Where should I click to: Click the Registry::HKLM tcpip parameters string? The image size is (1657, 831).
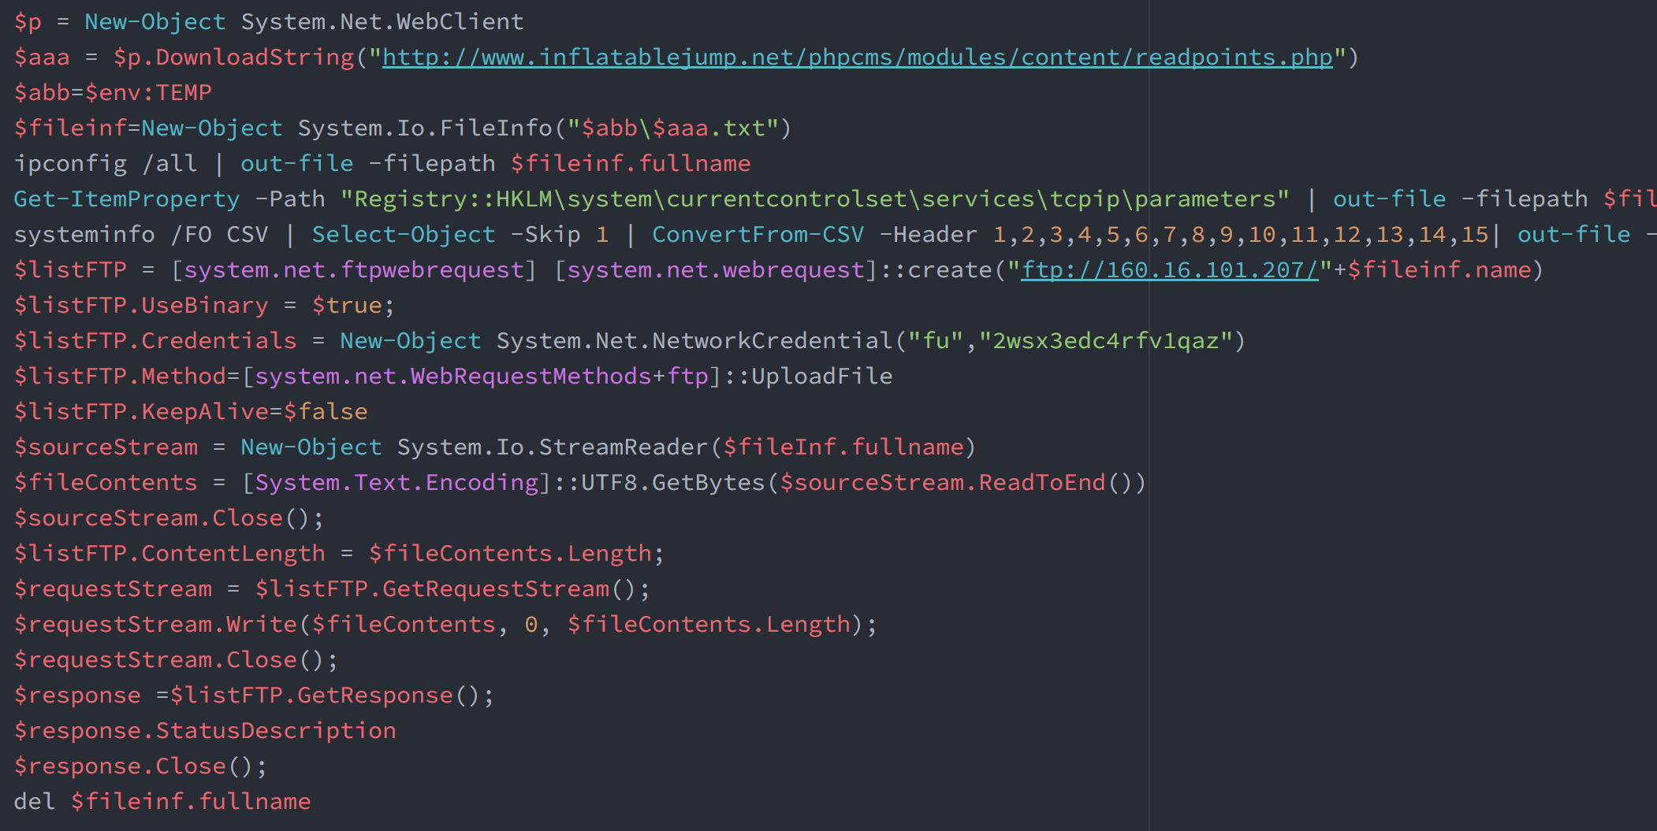click(815, 199)
